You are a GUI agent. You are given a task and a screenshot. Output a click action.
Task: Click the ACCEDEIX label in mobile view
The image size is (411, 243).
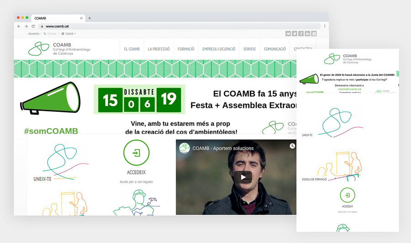tap(347, 206)
